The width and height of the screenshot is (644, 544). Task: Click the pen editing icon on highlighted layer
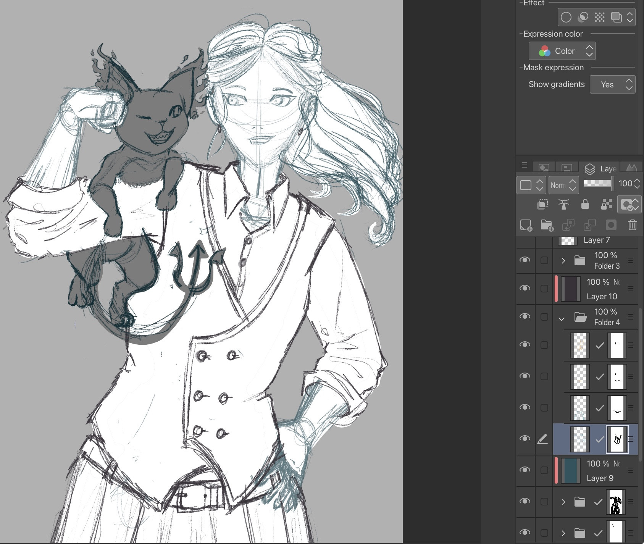(542, 439)
